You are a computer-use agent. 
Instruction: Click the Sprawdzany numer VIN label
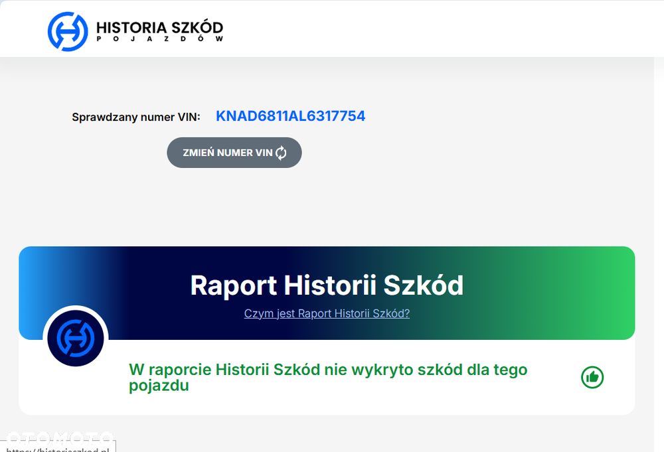click(136, 117)
